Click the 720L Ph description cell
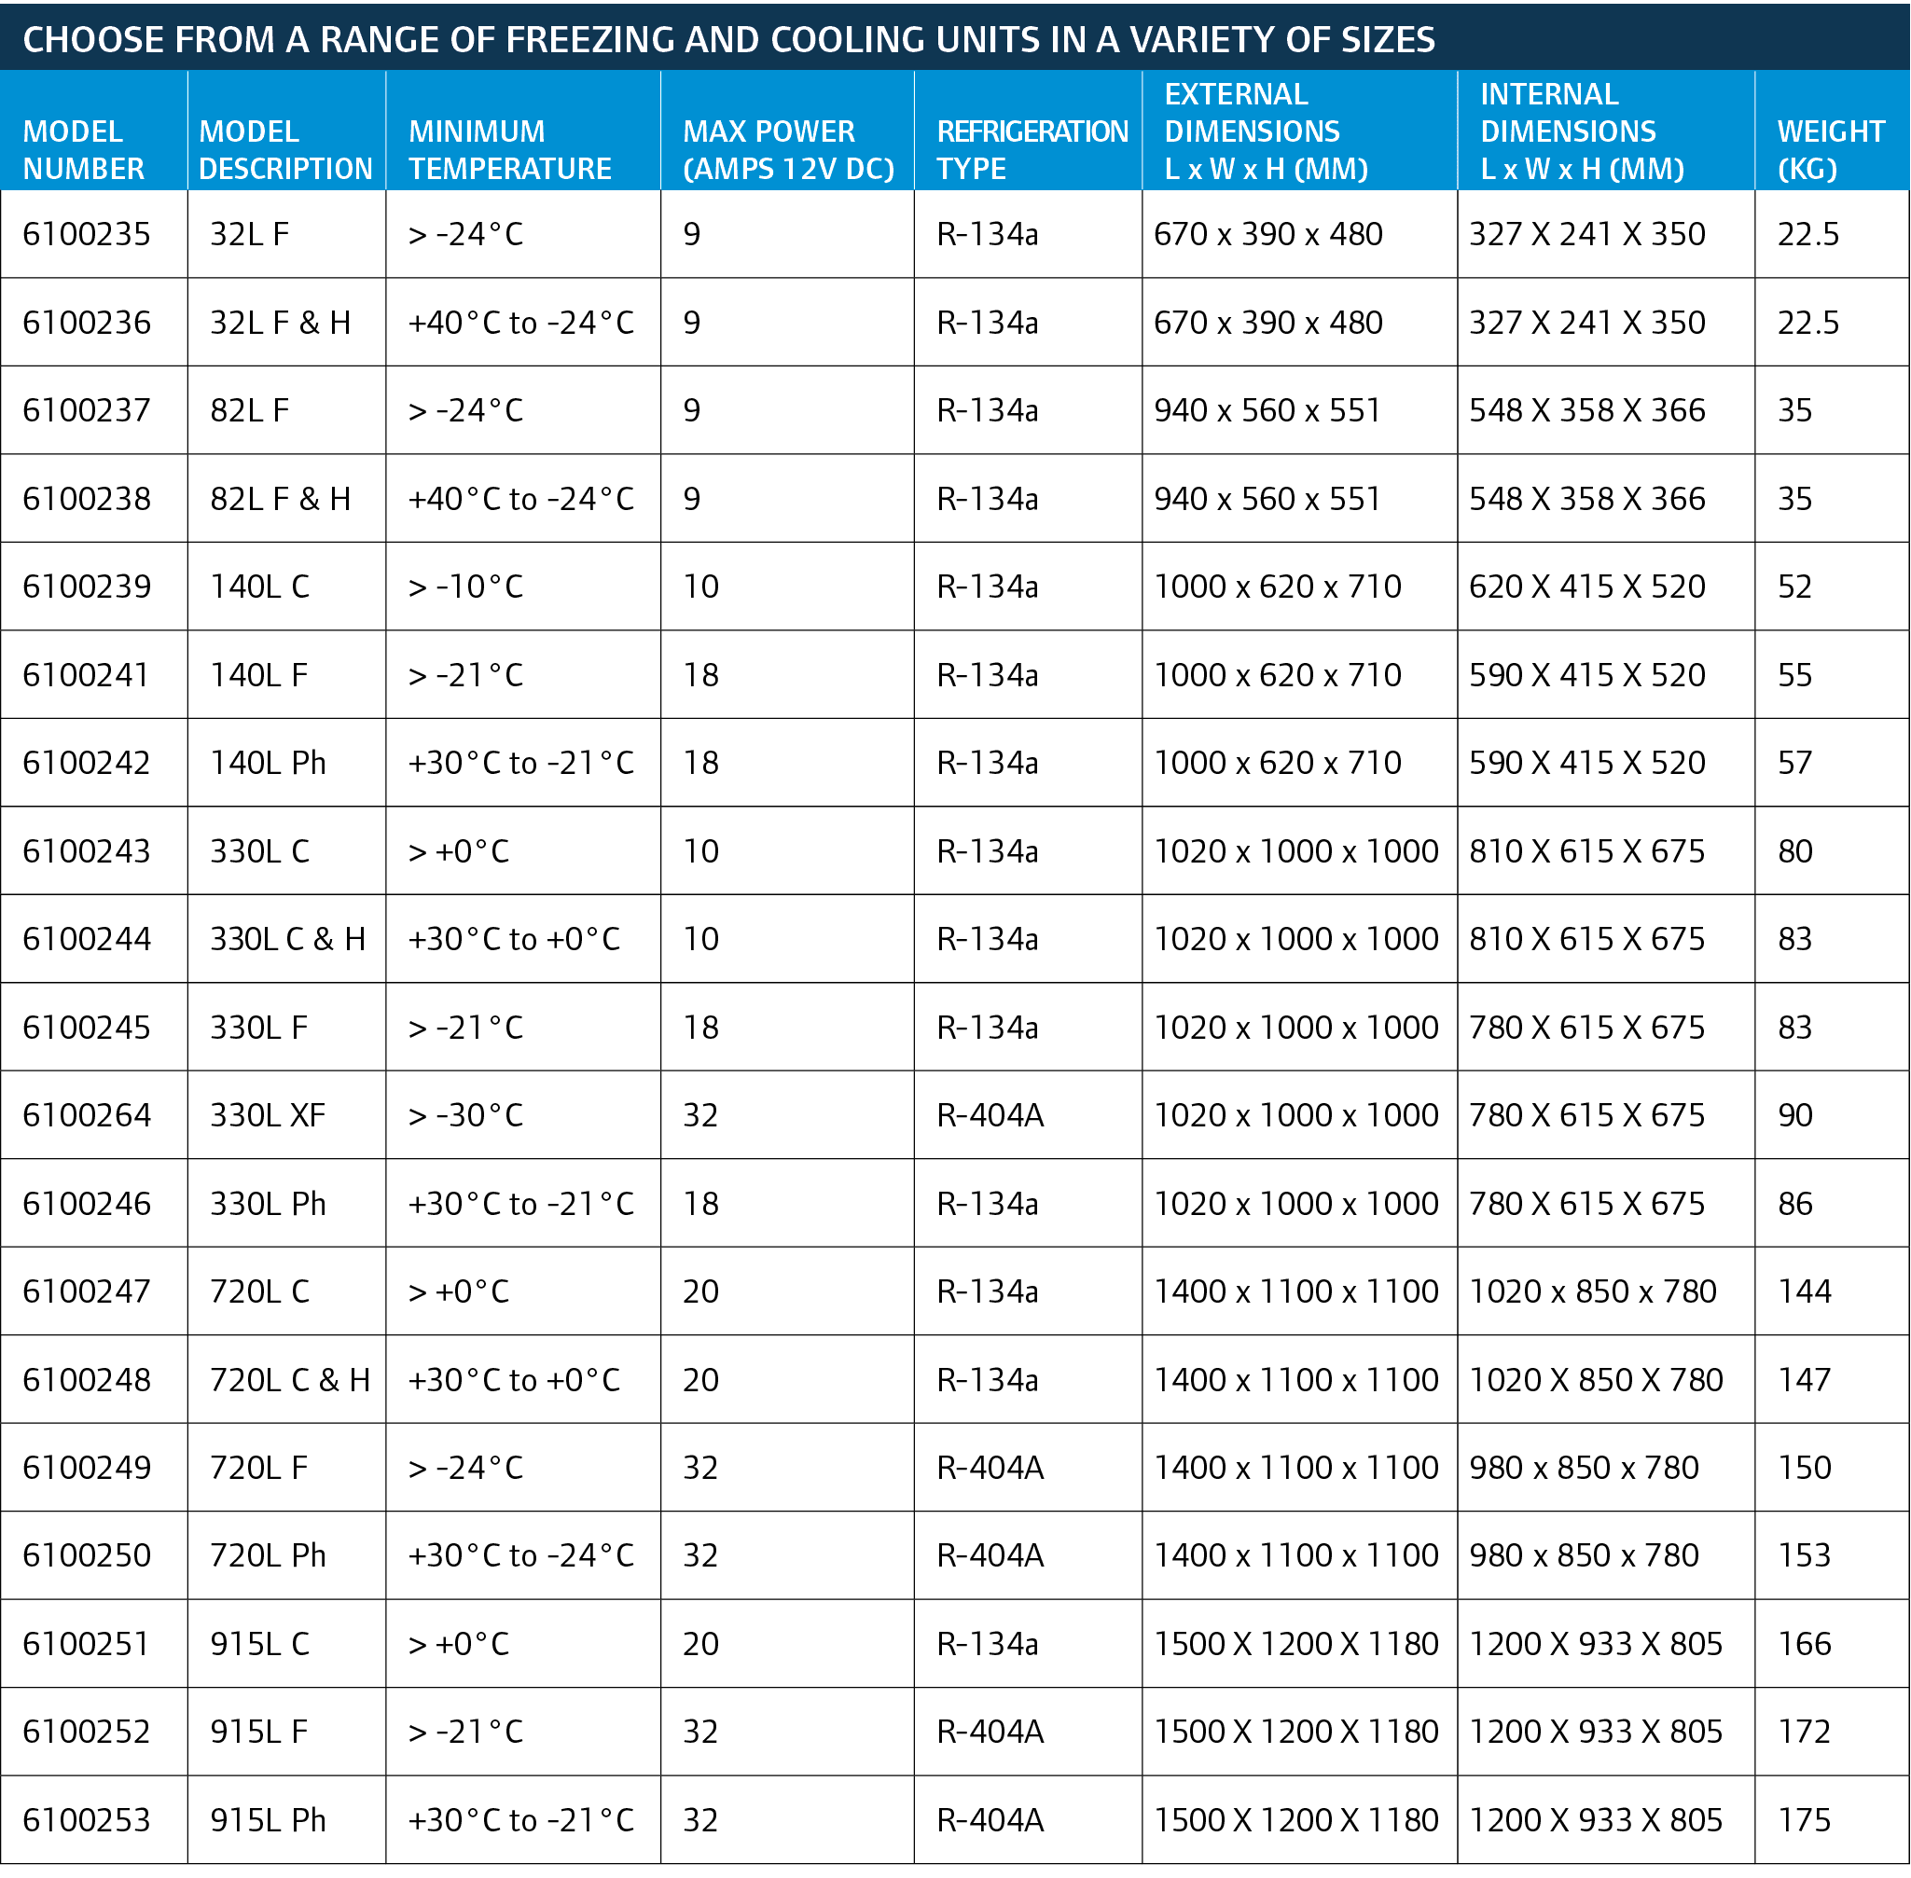Viewport: 1911px width, 1878px height. tap(268, 1555)
